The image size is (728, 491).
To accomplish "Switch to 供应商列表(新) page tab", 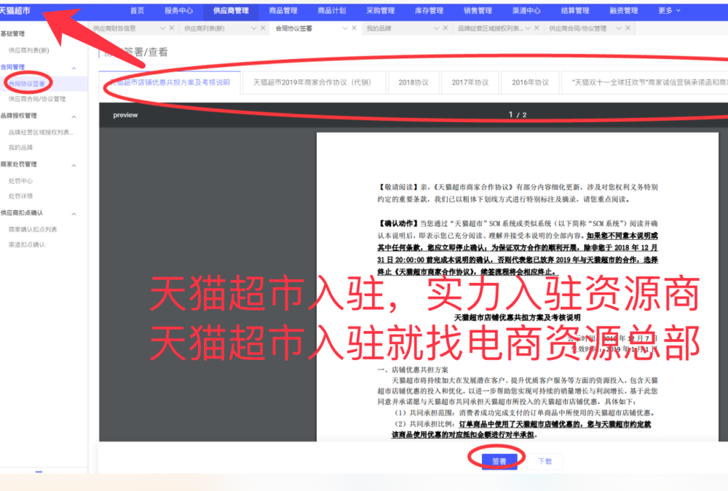I will click(x=205, y=28).
